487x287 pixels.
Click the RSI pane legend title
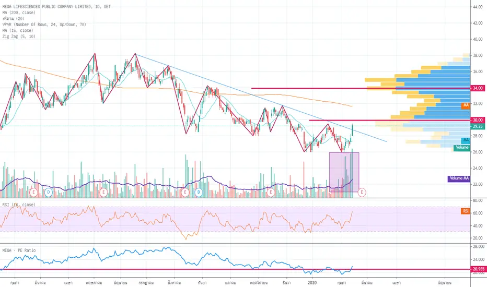click(x=18, y=205)
